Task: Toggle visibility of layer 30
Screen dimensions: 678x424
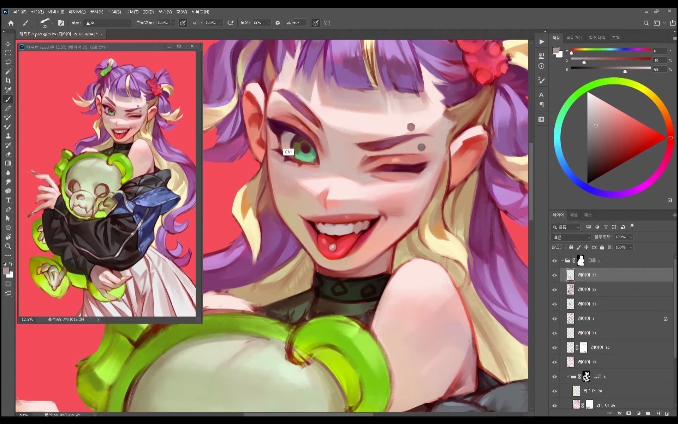Action: (554, 348)
